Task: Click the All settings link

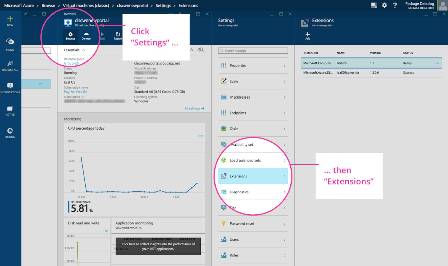Action: tap(193, 108)
